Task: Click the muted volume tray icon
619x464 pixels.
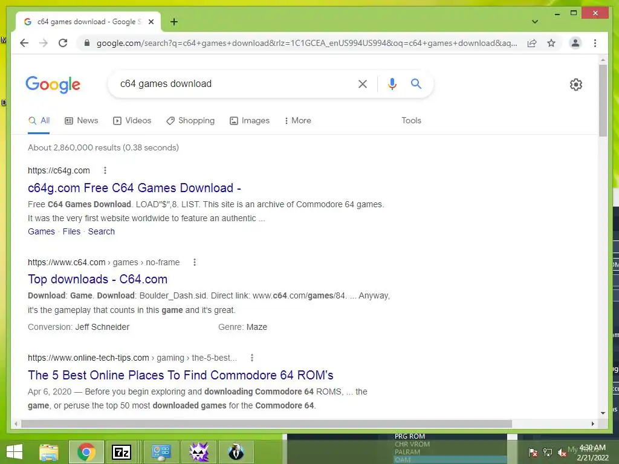Action: coord(562,453)
